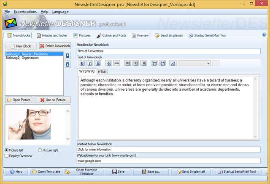
Task: Click inside the WYSIWYG text editing area
Action: (x=166, y=108)
